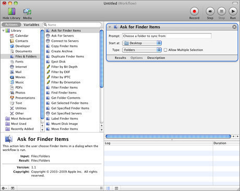
Task: Select Contacts category icon
Action: coord(12,41)
